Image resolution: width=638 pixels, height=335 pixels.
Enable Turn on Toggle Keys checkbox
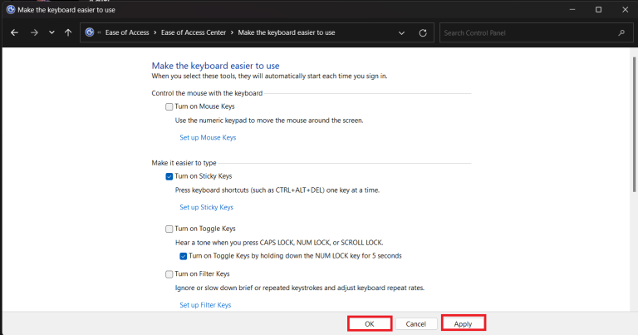click(169, 229)
